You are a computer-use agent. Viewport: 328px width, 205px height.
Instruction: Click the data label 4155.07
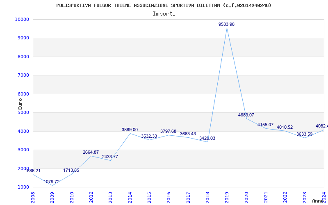pyautogui.click(x=265, y=125)
